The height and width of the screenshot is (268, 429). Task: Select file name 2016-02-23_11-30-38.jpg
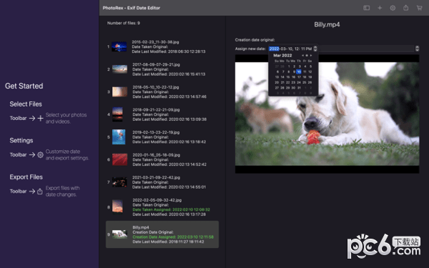point(155,42)
